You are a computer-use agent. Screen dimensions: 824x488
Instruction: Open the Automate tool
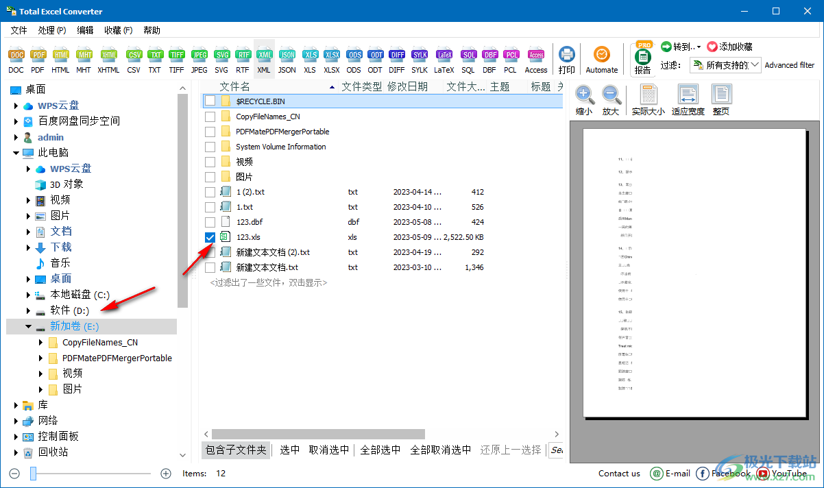tap(602, 61)
